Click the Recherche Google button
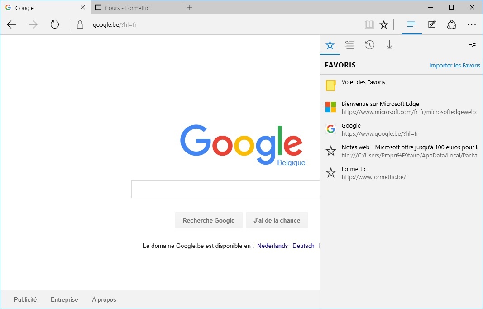Viewport: 483px width, 309px height. pyautogui.click(x=209, y=220)
